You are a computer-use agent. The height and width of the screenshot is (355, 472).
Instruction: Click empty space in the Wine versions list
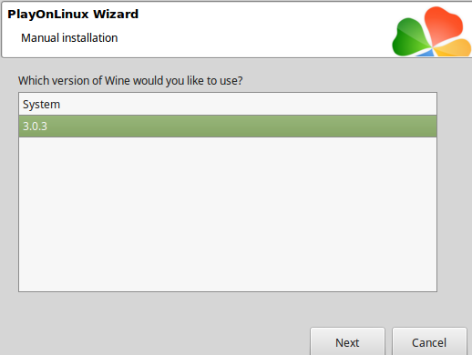pyautogui.click(x=228, y=214)
